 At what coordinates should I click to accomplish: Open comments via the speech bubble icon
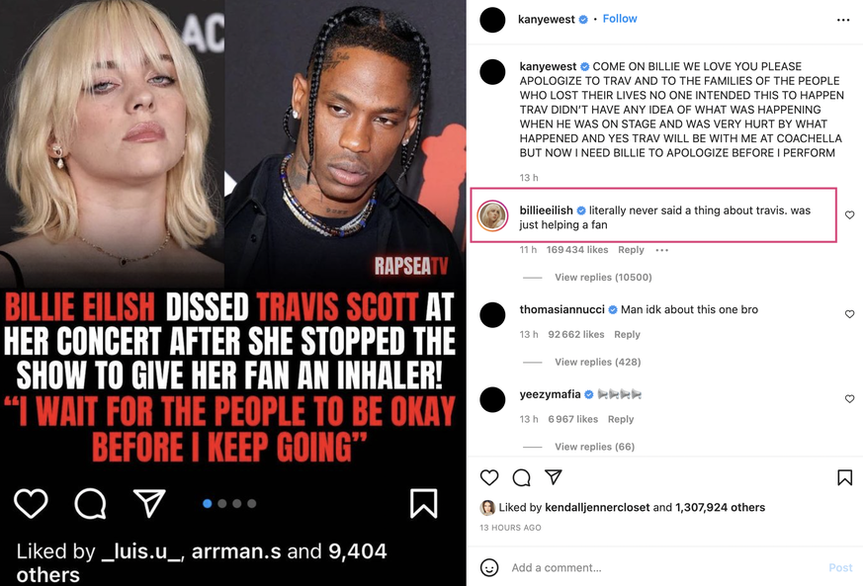click(x=521, y=477)
